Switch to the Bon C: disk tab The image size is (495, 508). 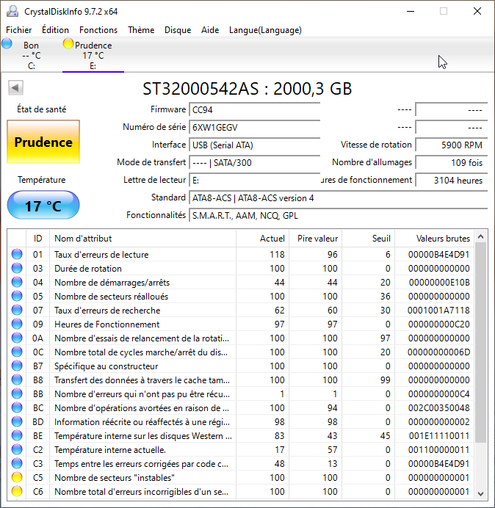click(x=31, y=55)
